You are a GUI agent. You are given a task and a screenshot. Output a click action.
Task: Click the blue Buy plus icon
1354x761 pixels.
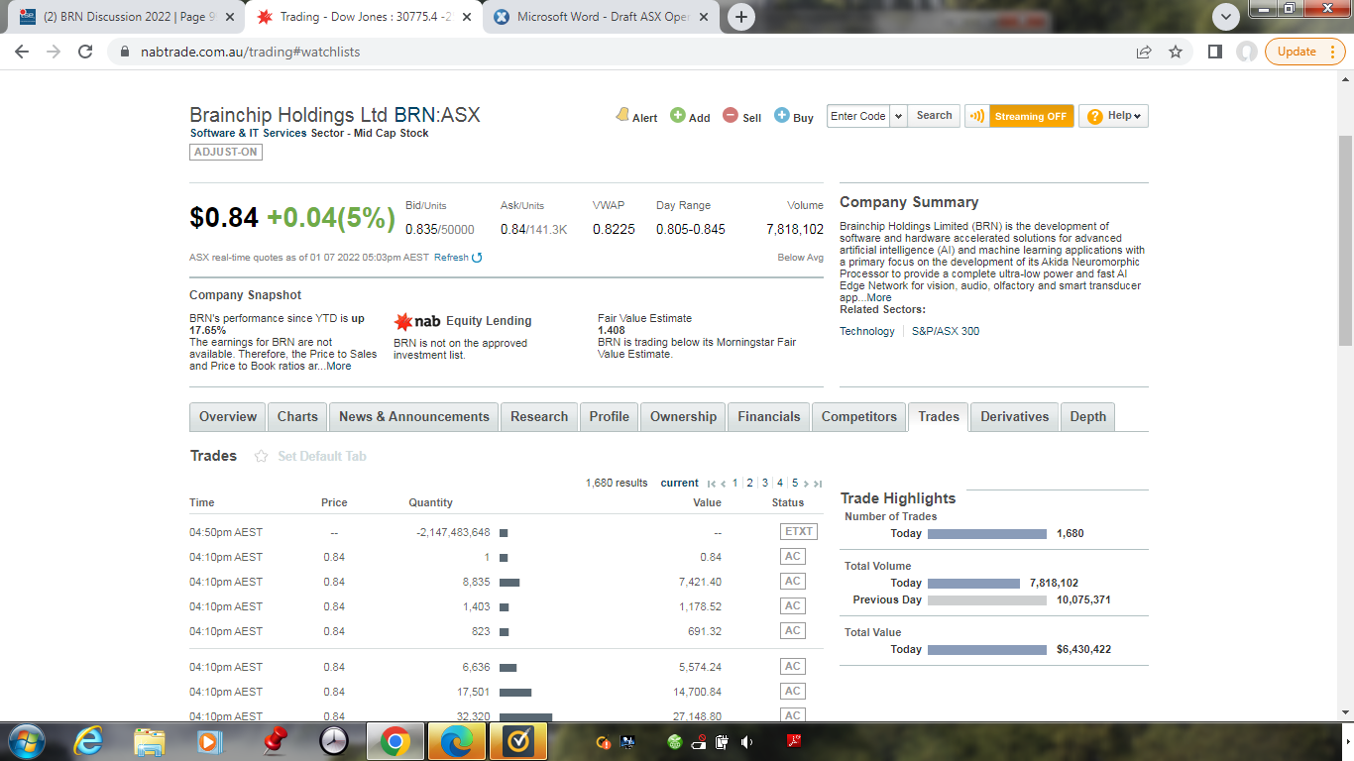[782, 115]
